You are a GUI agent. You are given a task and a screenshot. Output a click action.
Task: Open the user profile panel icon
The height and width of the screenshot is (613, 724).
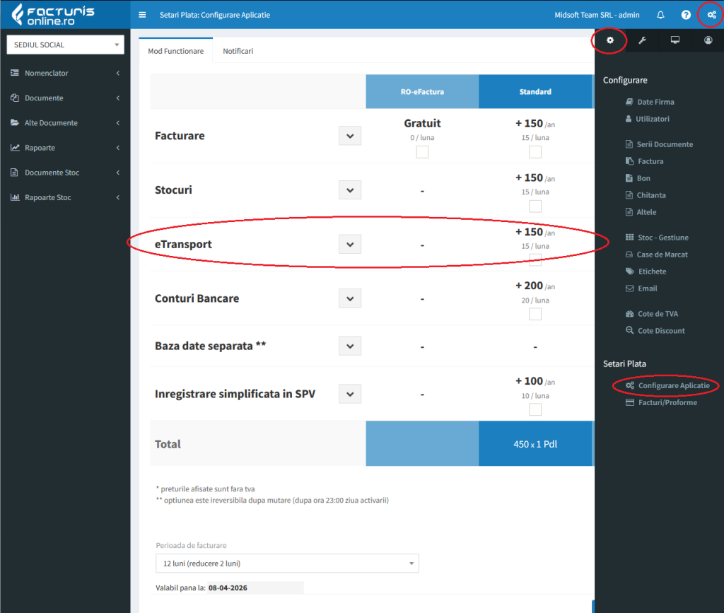pyautogui.click(x=708, y=40)
